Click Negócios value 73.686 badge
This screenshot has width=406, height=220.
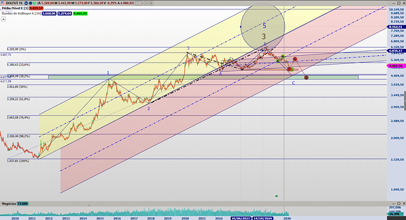pos(22,204)
